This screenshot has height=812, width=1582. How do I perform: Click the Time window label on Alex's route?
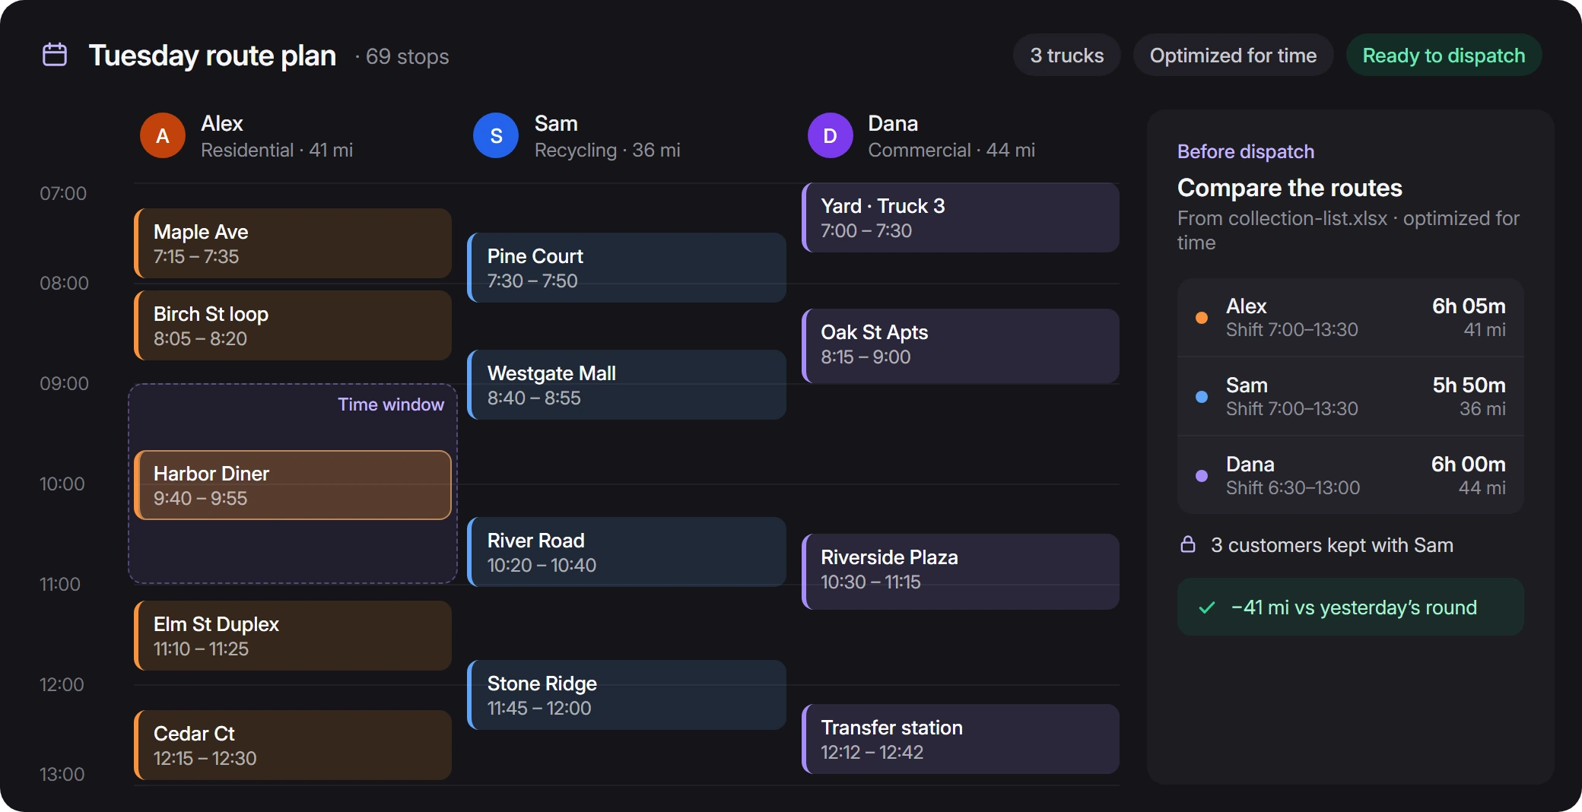391,404
